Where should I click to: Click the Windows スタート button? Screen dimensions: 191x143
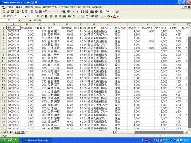point(10,140)
